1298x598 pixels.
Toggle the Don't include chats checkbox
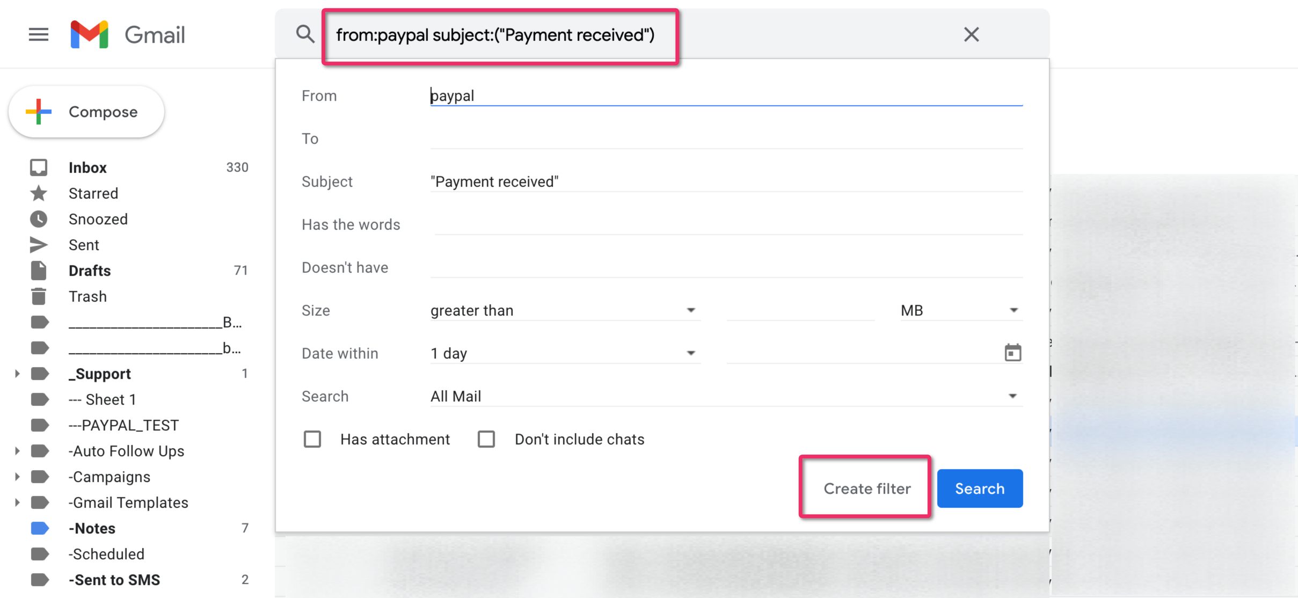[x=486, y=439]
